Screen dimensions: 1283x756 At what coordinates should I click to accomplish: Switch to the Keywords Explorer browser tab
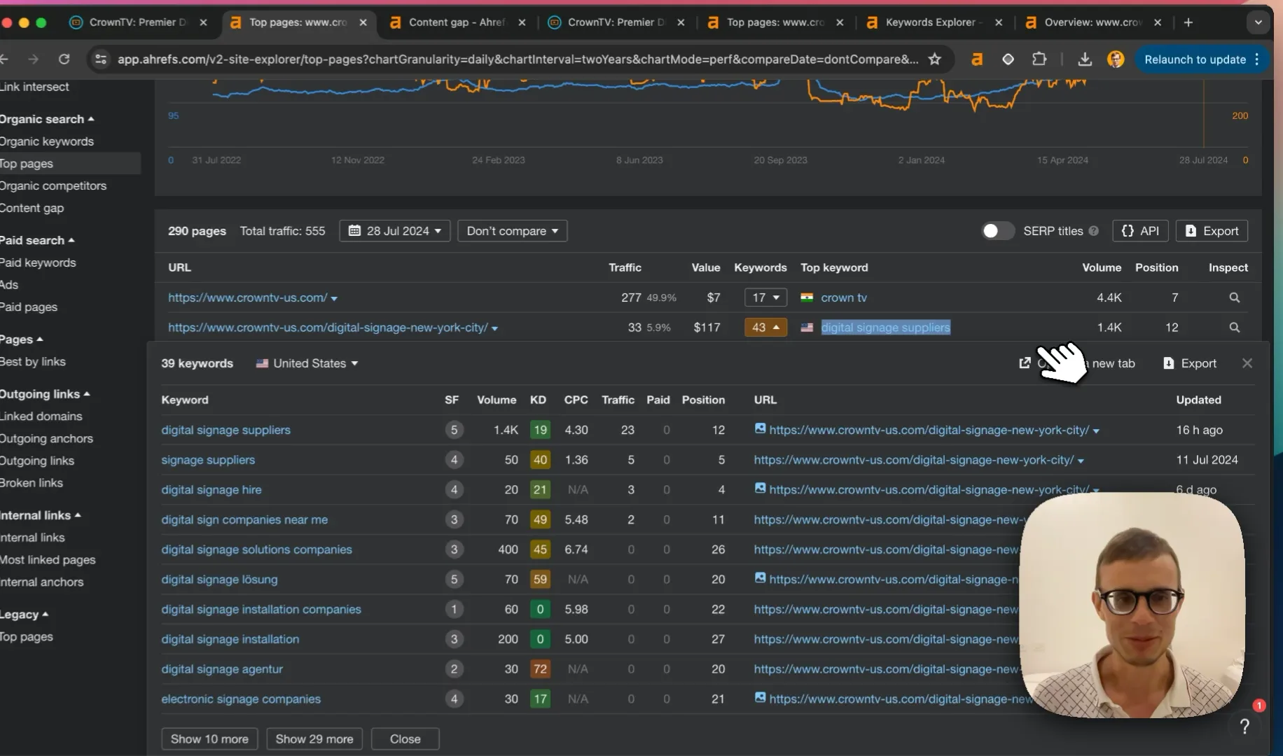click(x=933, y=22)
